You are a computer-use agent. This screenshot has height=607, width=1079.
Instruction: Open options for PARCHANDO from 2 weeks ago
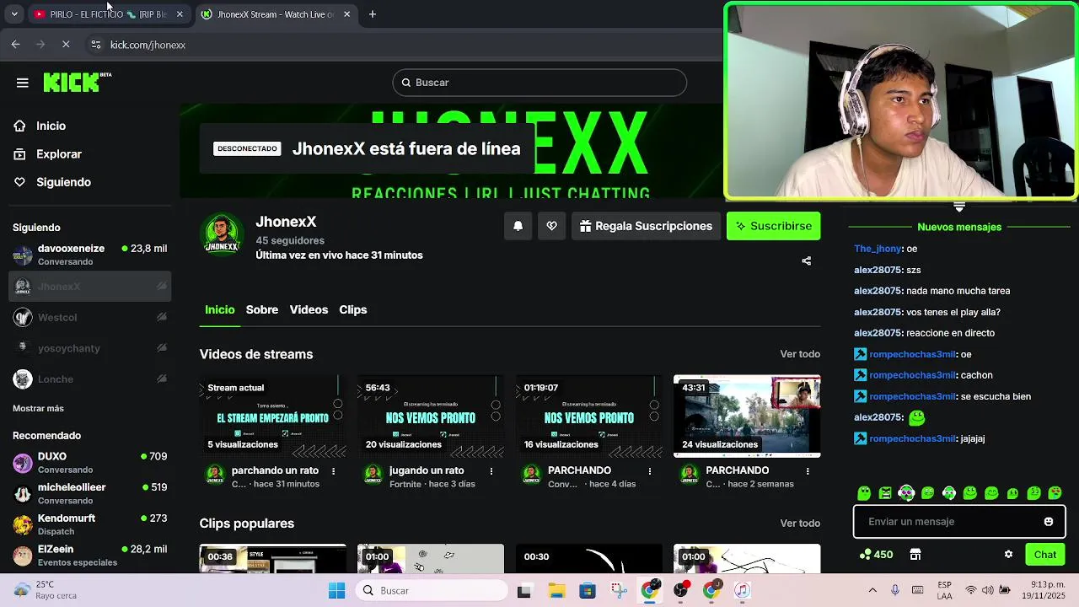808,471
